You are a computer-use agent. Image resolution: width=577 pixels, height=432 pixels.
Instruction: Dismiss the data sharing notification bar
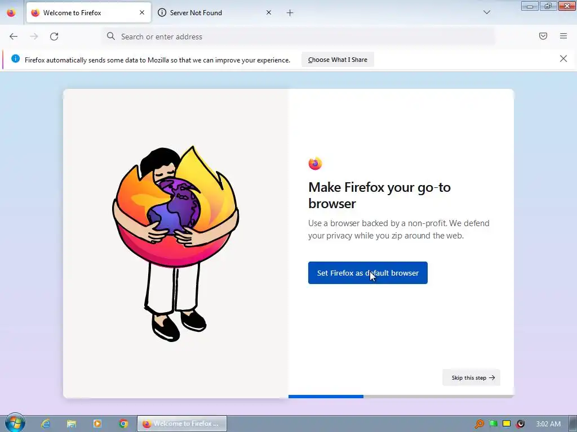click(x=563, y=58)
